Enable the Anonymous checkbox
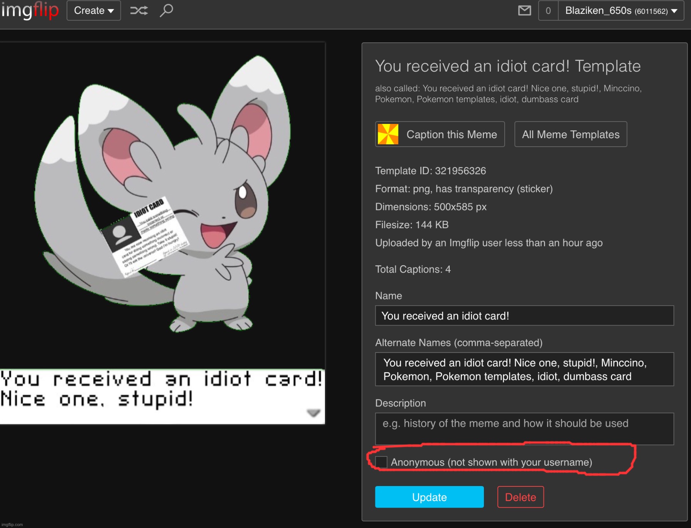Viewport: 691px width, 528px height. [381, 462]
